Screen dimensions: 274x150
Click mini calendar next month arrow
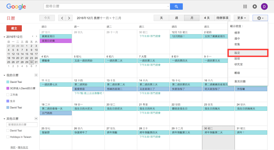click(x=36, y=36)
